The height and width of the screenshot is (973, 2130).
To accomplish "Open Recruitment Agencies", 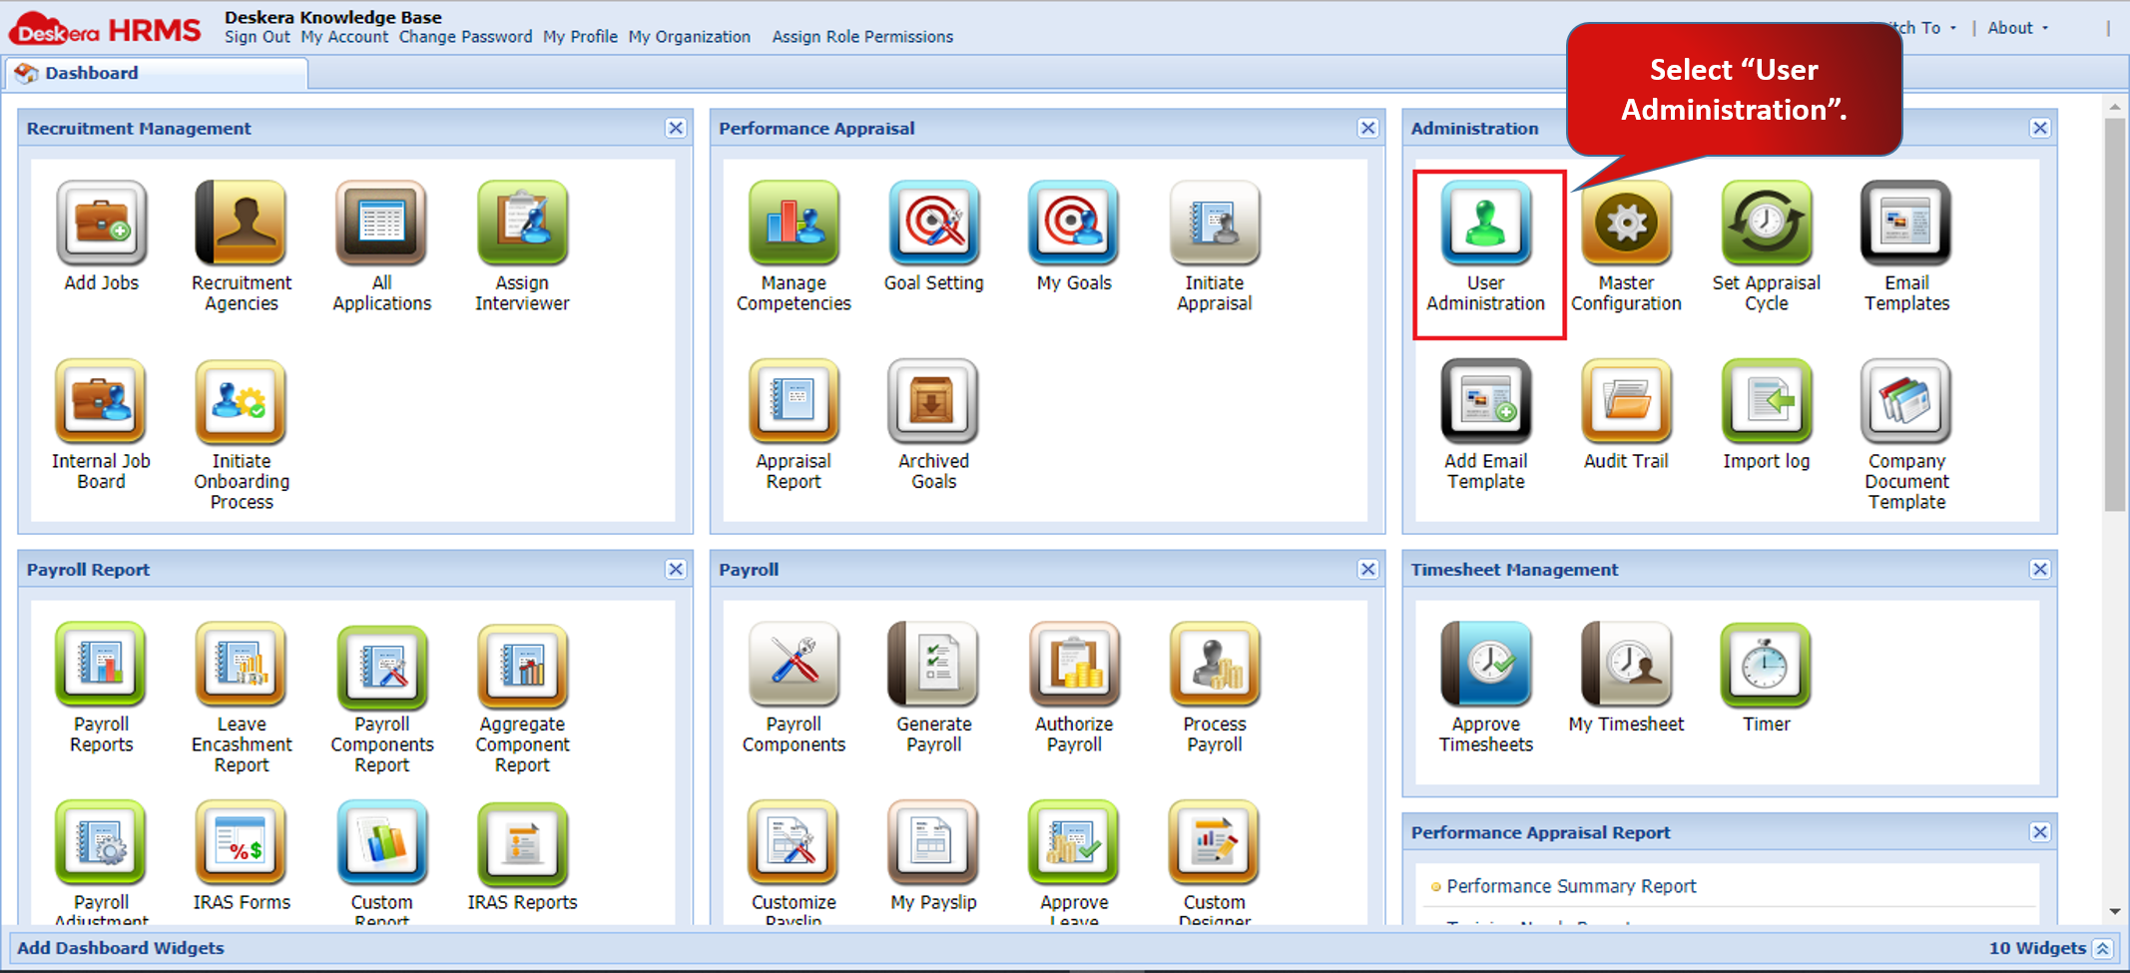I will click(x=241, y=223).
